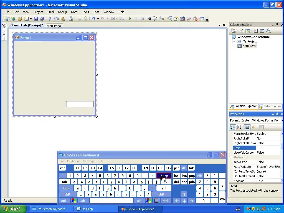Click Properties icon in Solution Explorer toolbar
The width and height of the screenshot is (284, 213).
[x=233, y=31]
